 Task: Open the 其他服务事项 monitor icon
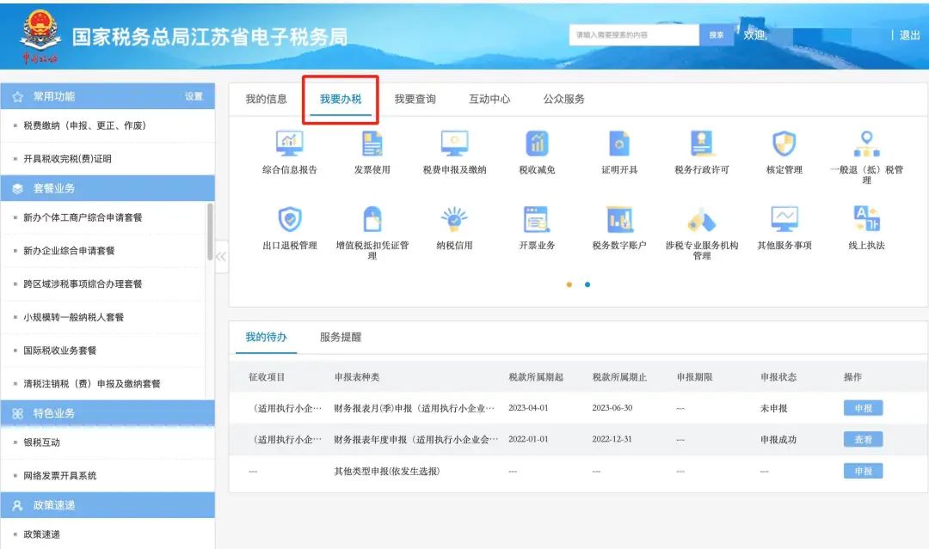pyautogui.click(x=784, y=219)
